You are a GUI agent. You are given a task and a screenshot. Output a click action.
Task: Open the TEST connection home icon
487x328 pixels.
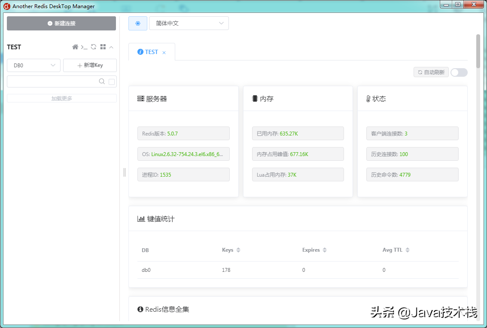pyautogui.click(x=75, y=47)
